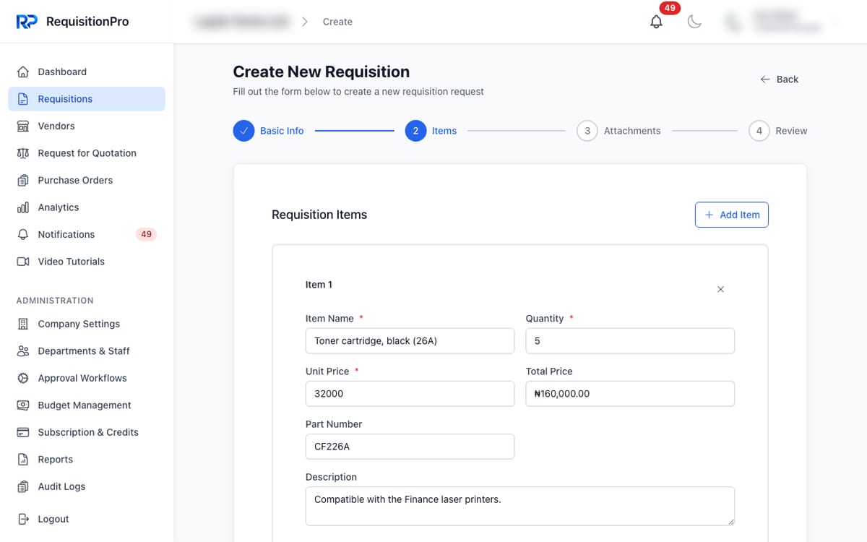Click the Description textarea resize handle

(730, 521)
